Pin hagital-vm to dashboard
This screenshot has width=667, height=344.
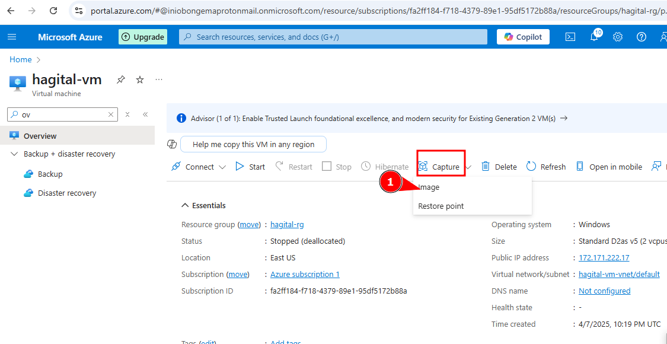121,79
